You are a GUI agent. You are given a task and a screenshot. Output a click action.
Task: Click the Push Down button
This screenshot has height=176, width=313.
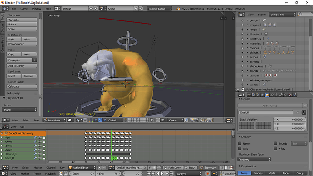point(173,168)
